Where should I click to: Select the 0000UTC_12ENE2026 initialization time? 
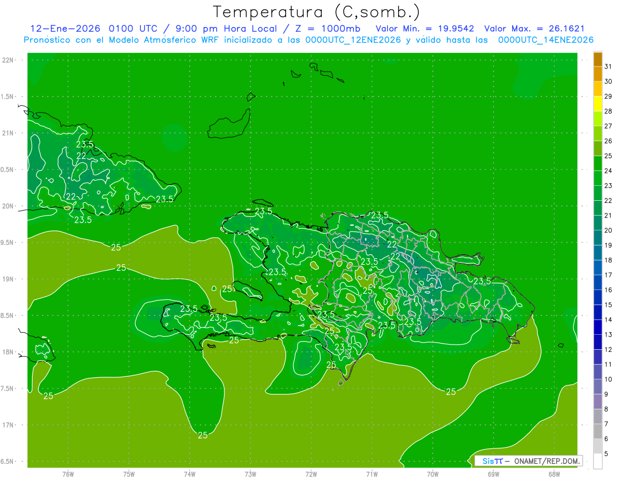pyautogui.click(x=353, y=40)
